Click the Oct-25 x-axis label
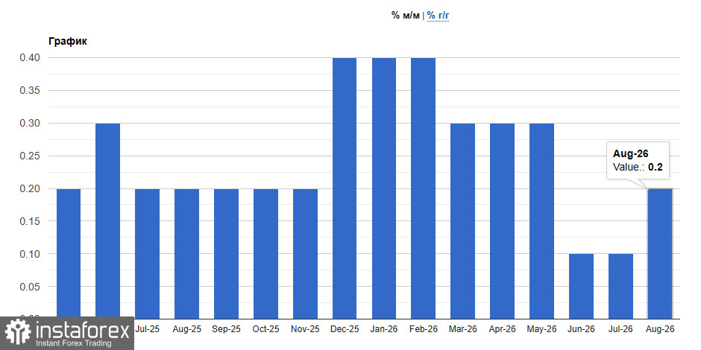The width and height of the screenshot is (701, 350). coord(265,329)
